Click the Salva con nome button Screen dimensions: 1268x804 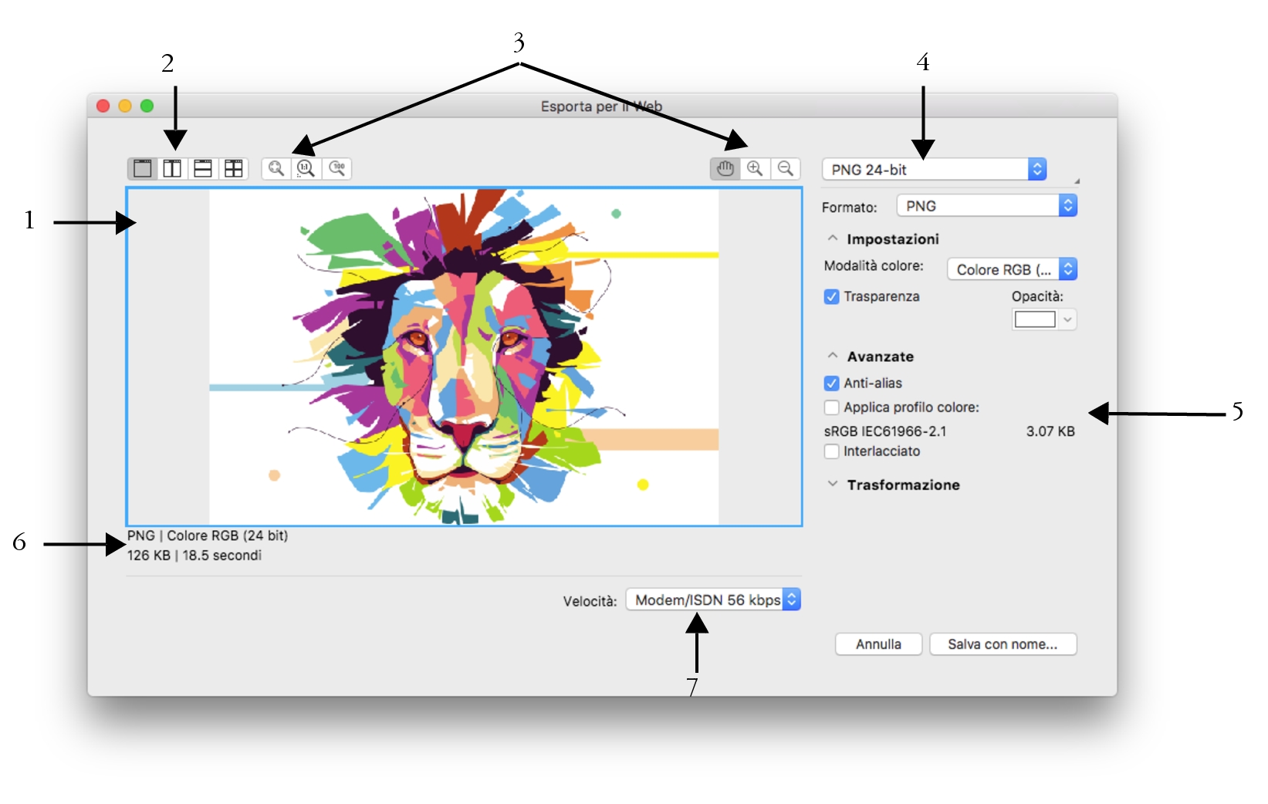[1003, 644]
